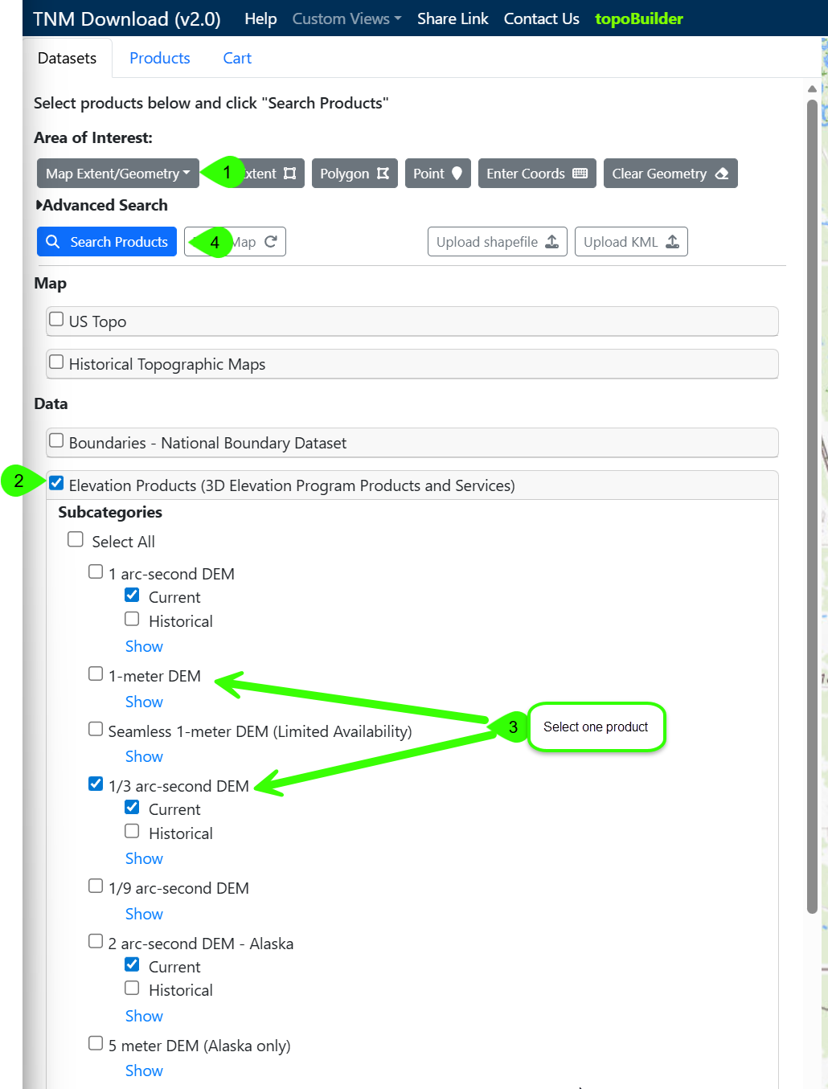Open the topoBuilder link
The height and width of the screenshot is (1089, 828).
(638, 18)
